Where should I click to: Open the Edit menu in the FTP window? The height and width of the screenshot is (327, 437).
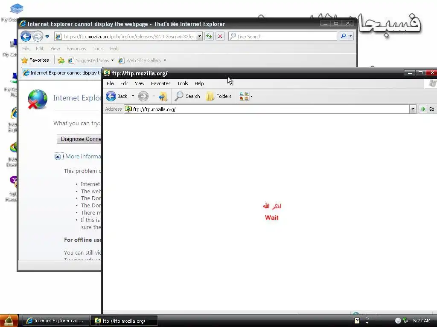(x=124, y=83)
